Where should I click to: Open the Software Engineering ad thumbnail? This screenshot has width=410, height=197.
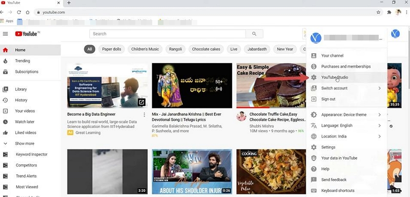[x=107, y=85]
